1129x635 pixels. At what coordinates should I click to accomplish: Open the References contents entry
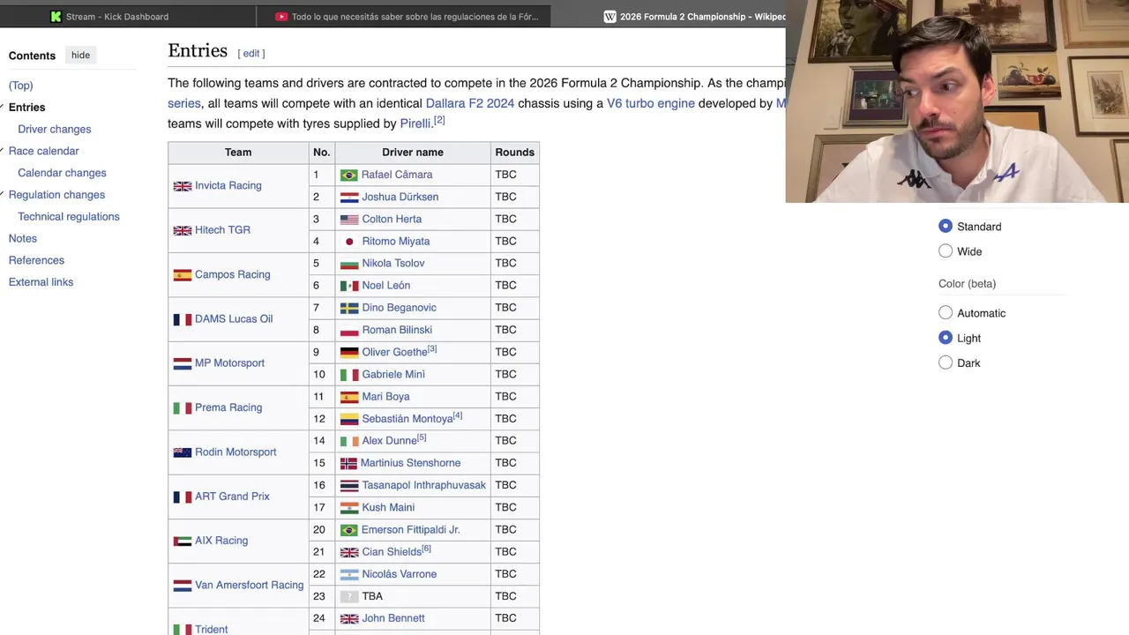coord(36,260)
